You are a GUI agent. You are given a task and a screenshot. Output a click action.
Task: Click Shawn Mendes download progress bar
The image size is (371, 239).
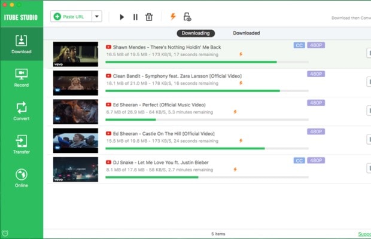click(x=207, y=62)
